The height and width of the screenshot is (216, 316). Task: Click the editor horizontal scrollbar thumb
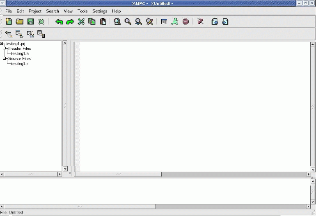click(x=118, y=174)
